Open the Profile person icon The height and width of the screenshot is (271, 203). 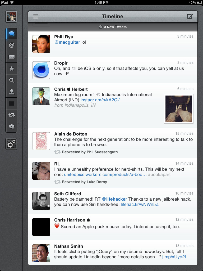click(x=11, y=92)
